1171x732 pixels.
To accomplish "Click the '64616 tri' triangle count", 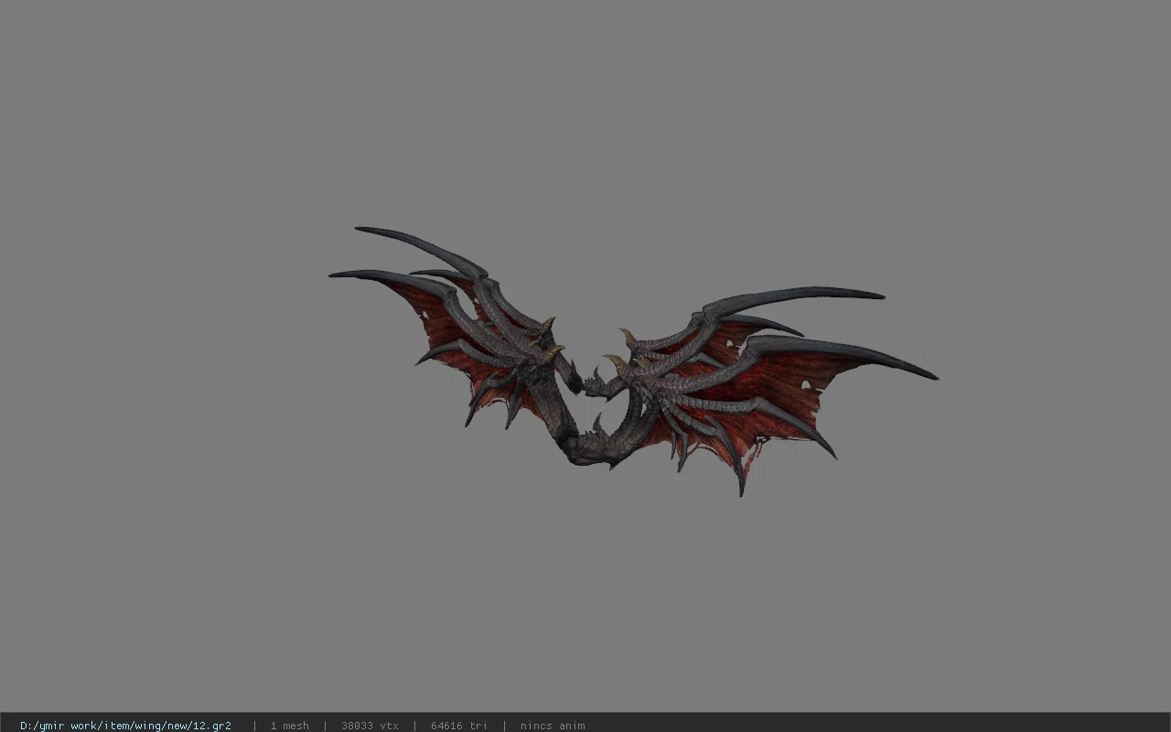I will pos(459,726).
